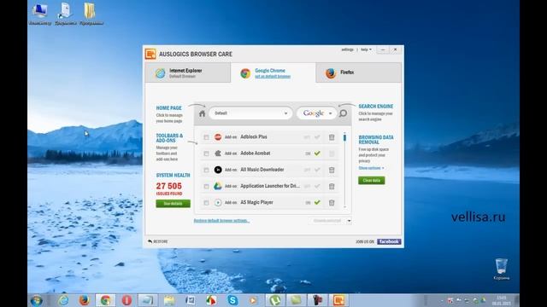Click set as default browser link

[x=273, y=77]
